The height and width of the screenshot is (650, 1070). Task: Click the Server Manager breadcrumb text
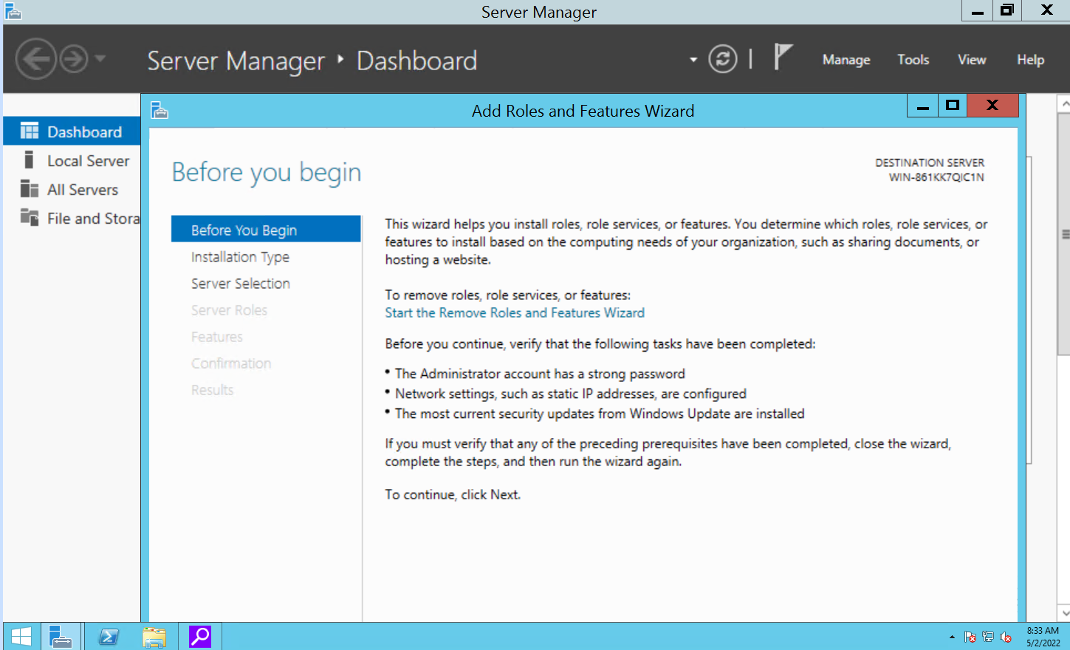click(x=236, y=61)
